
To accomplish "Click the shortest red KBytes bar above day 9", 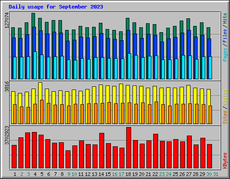I will coord(68,159).
